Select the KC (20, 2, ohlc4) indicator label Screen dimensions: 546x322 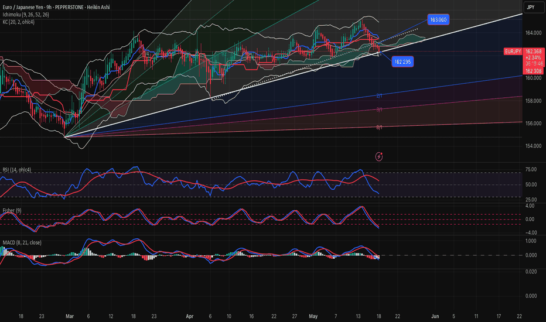(19, 22)
